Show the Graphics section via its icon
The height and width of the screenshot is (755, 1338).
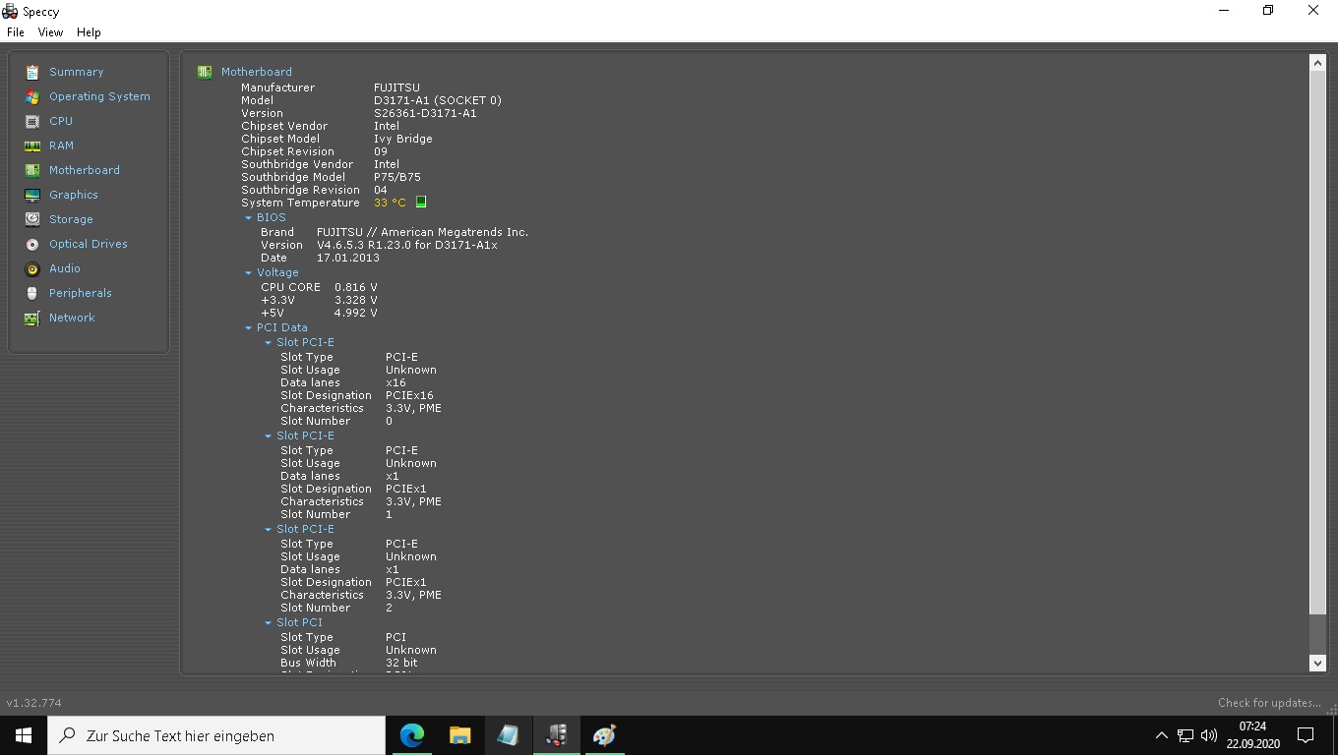click(x=32, y=195)
